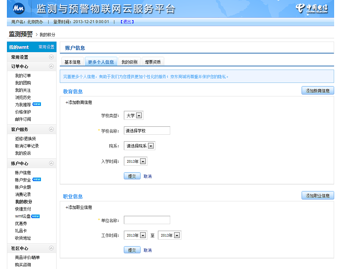Open 我的订单 in sidebar

[23, 76]
